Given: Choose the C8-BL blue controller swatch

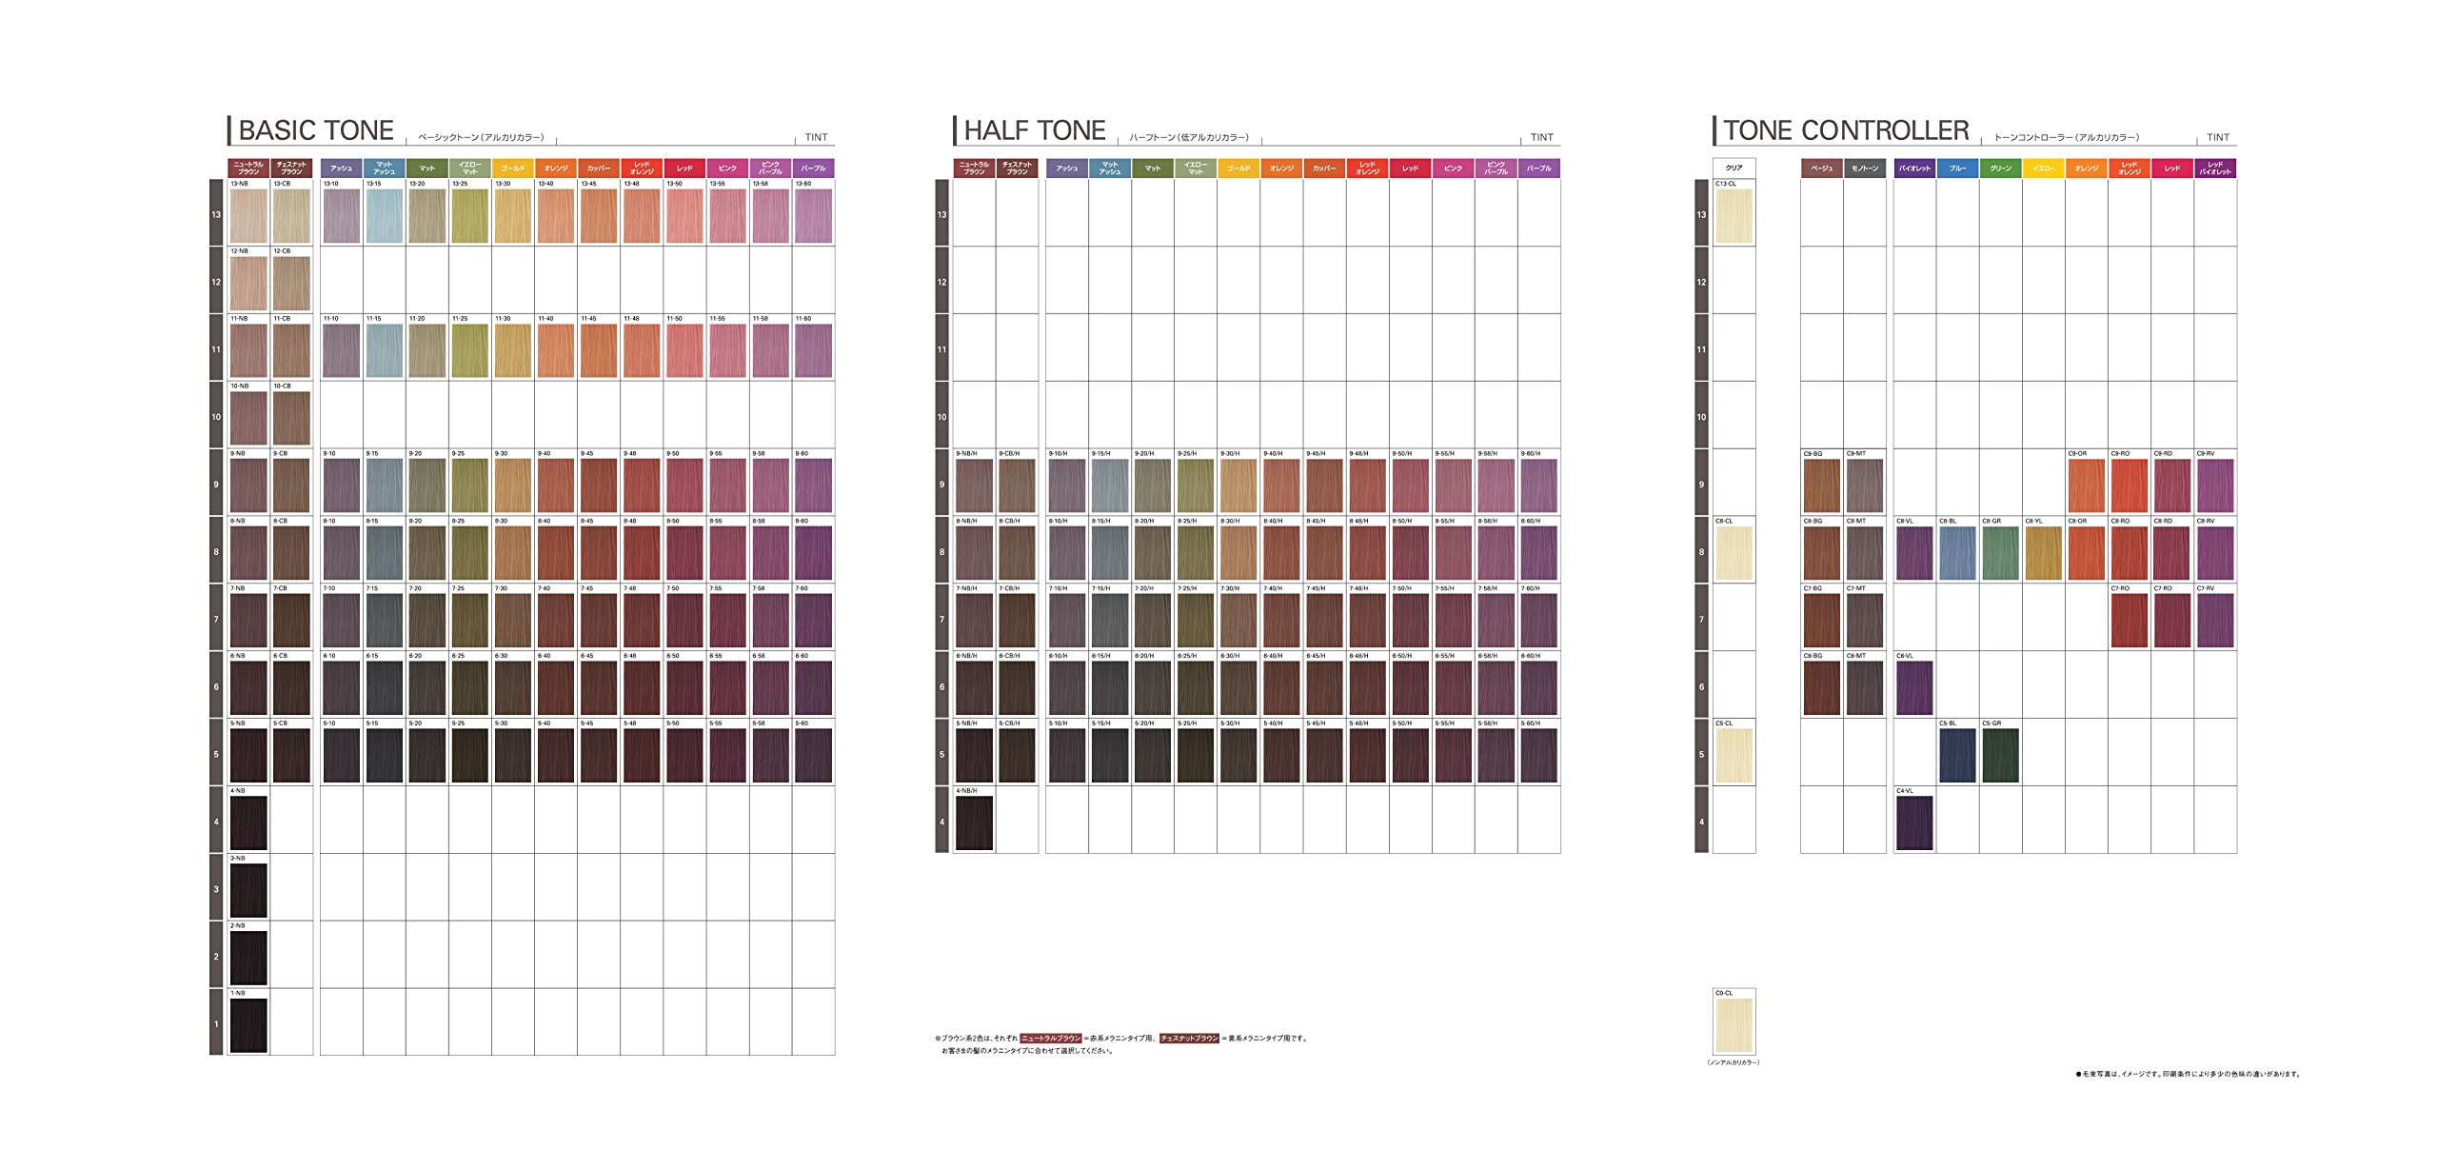Looking at the screenshot, I should [x=1957, y=553].
